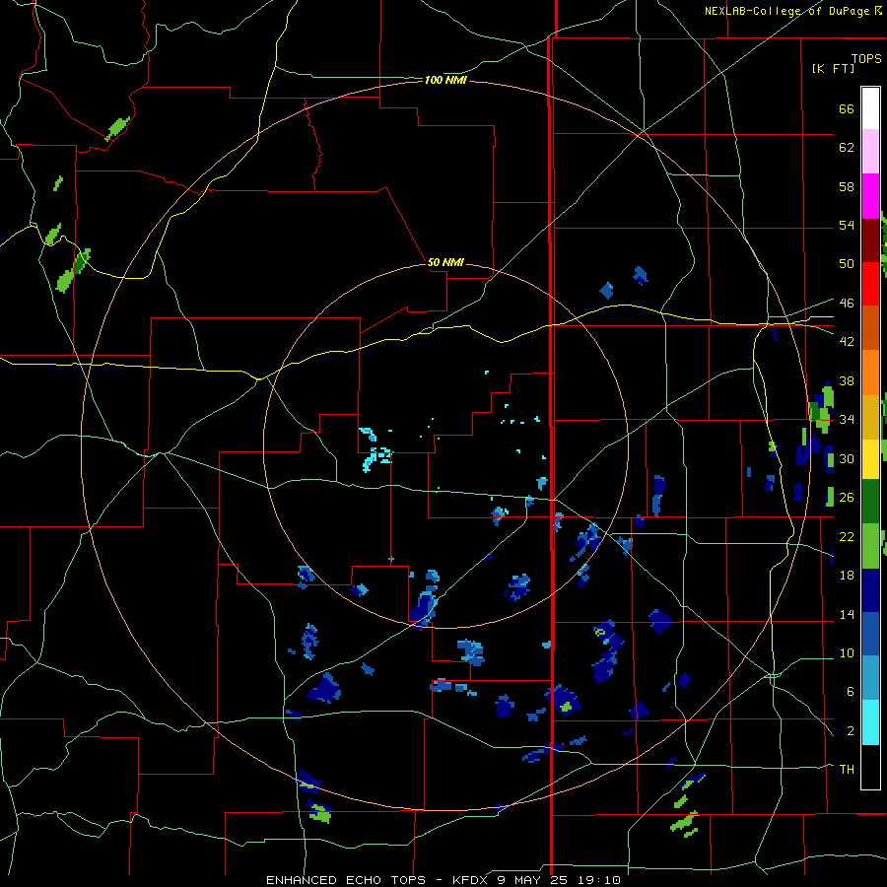Click the 10 legend value
This screenshot has height=887, width=887.
coord(847,652)
